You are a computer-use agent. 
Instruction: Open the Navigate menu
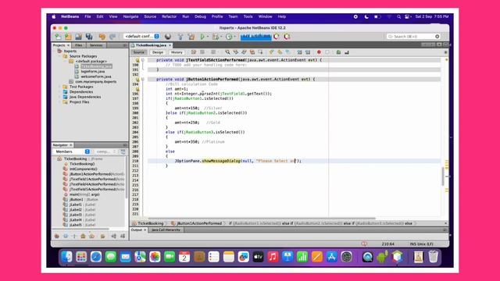130,16
